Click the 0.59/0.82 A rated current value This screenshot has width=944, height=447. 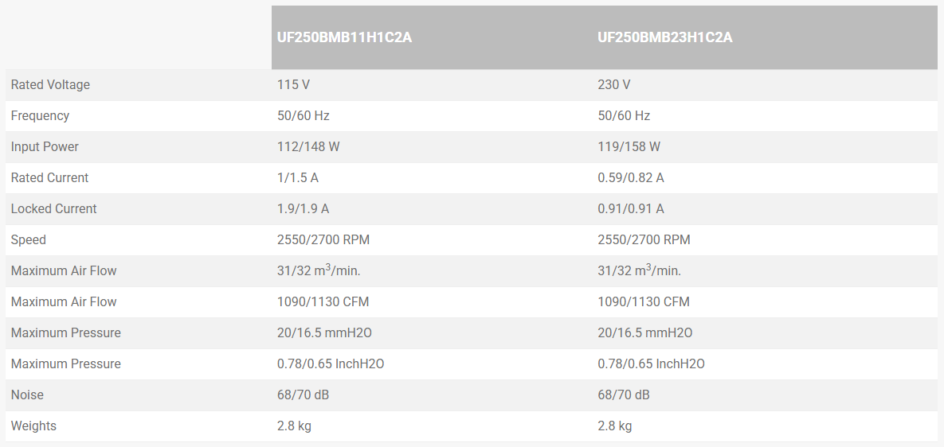tap(631, 178)
